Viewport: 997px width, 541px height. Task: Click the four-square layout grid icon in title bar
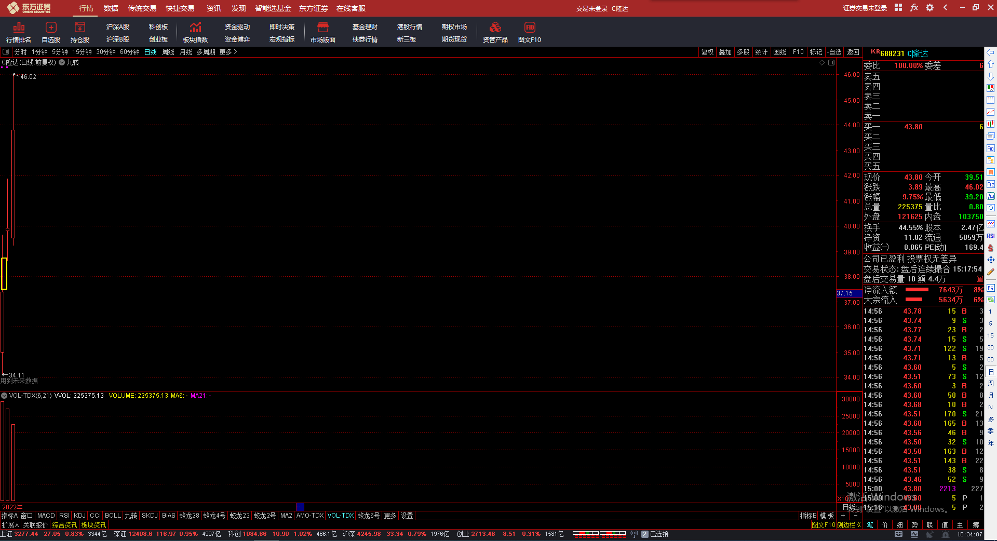coord(898,8)
